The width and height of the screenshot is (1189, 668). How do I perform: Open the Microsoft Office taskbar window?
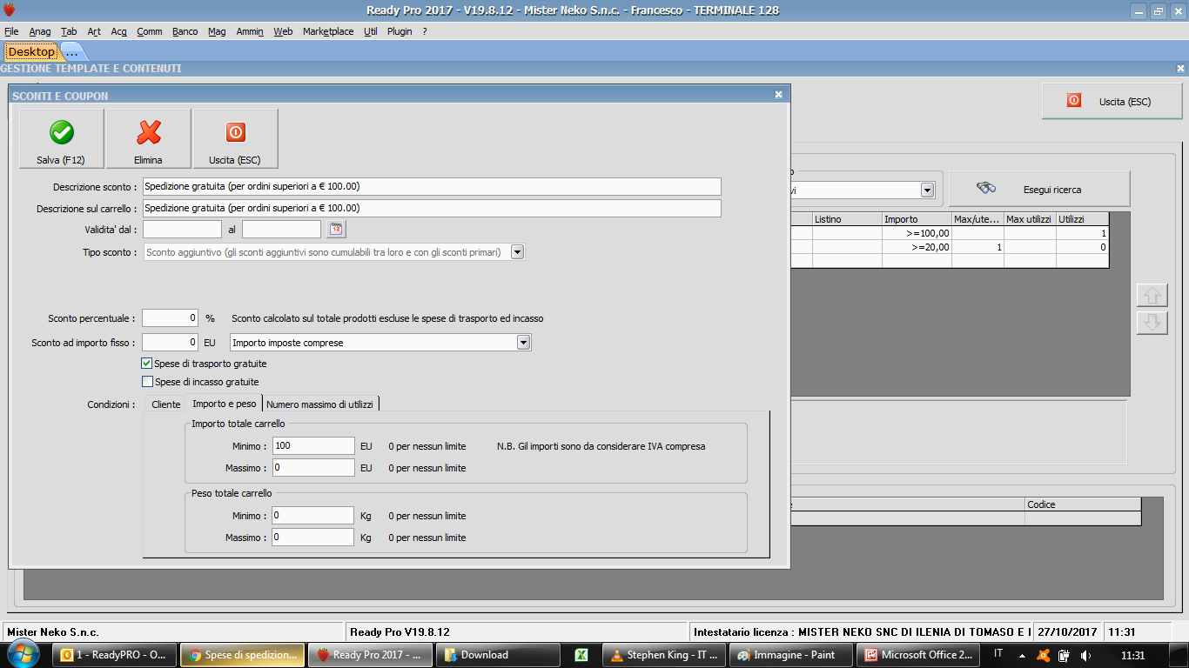[918, 655]
